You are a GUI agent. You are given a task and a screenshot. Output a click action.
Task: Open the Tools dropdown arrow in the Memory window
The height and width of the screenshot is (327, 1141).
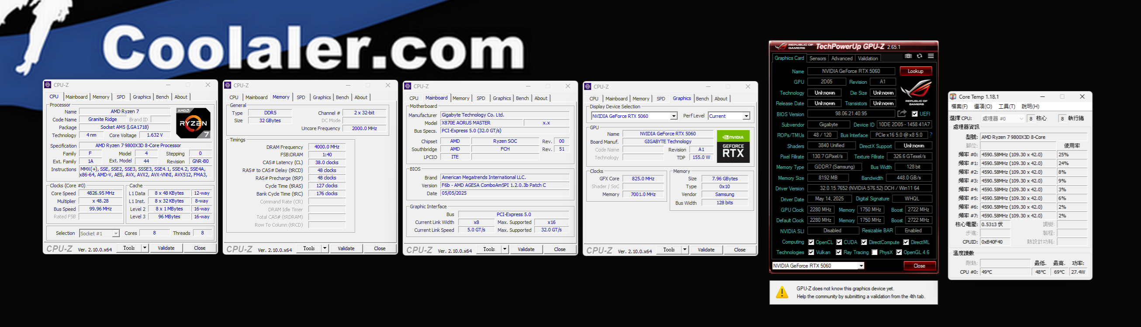pyautogui.click(x=325, y=248)
